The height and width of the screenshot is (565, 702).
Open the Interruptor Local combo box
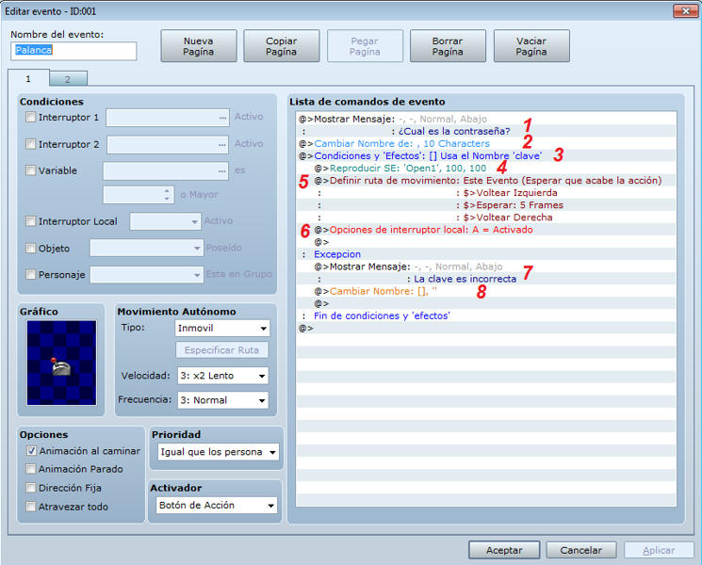(165, 221)
